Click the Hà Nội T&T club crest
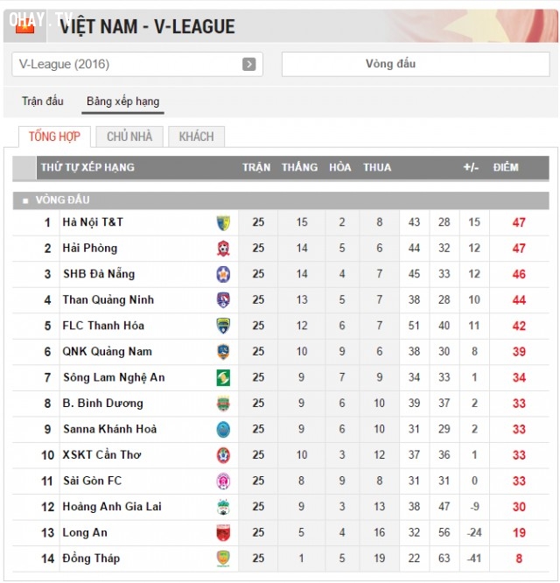This screenshot has height=583, width=560. pos(223,222)
